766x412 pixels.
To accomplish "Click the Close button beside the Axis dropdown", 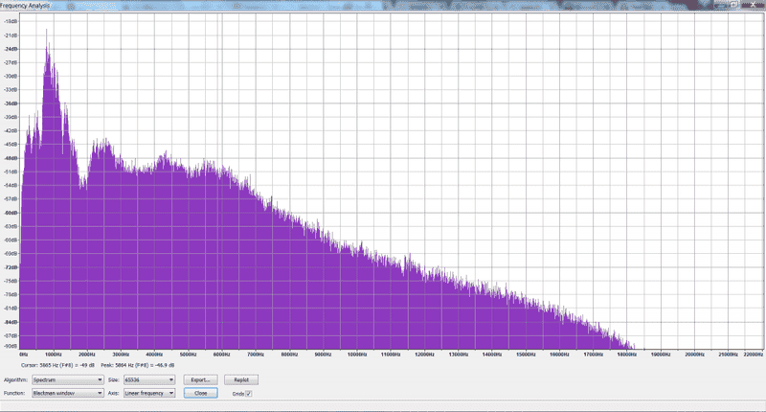I will 201,393.
